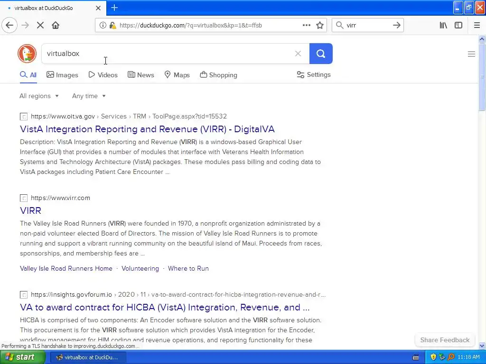Click the vertical scrollbar thumb
The height and width of the screenshot is (364, 486).
(x=482, y=77)
